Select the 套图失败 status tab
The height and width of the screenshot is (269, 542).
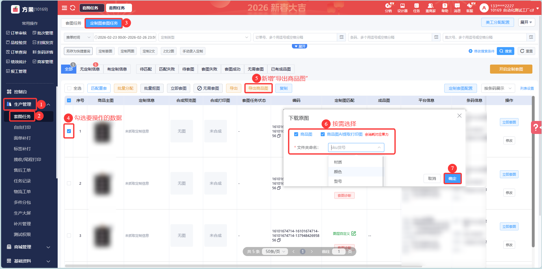click(x=209, y=69)
